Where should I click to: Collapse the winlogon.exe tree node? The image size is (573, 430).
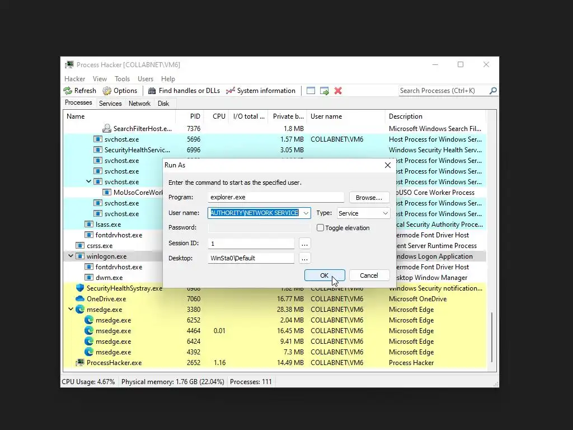(x=71, y=256)
